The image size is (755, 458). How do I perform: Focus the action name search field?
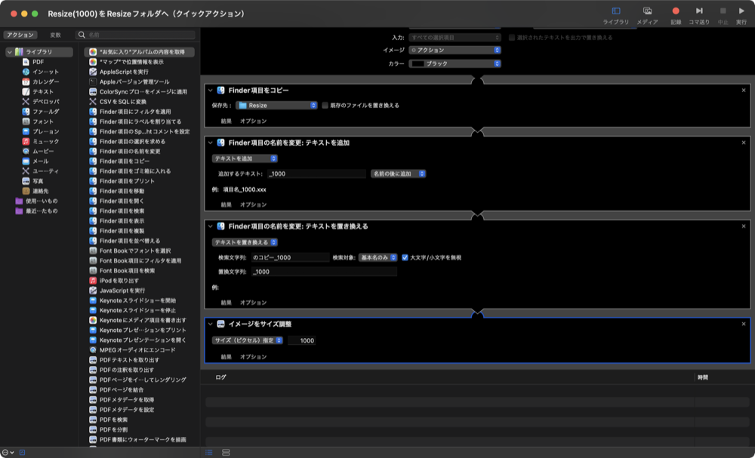click(x=135, y=35)
